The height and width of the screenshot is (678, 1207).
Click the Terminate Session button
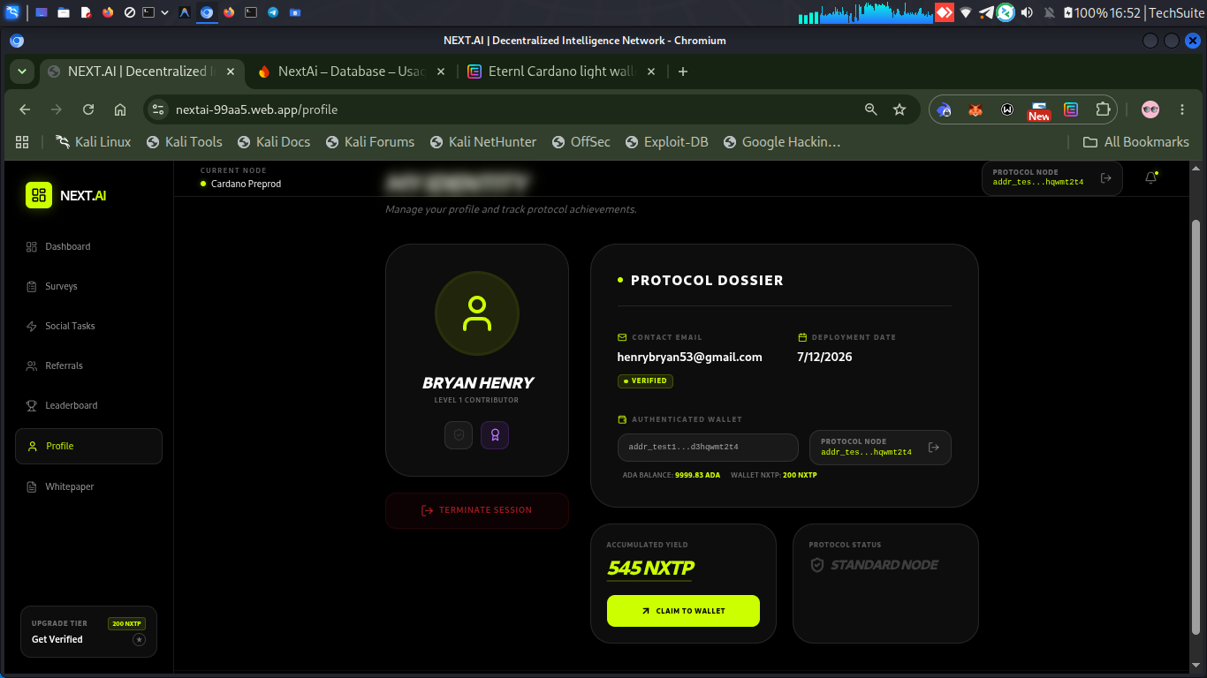[x=477, y=510]
